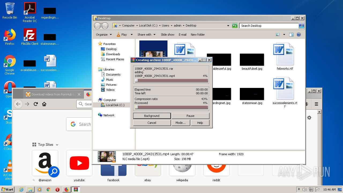Open Music library
The height and width of the screenshot is (193, 343).
coord(110,80)
